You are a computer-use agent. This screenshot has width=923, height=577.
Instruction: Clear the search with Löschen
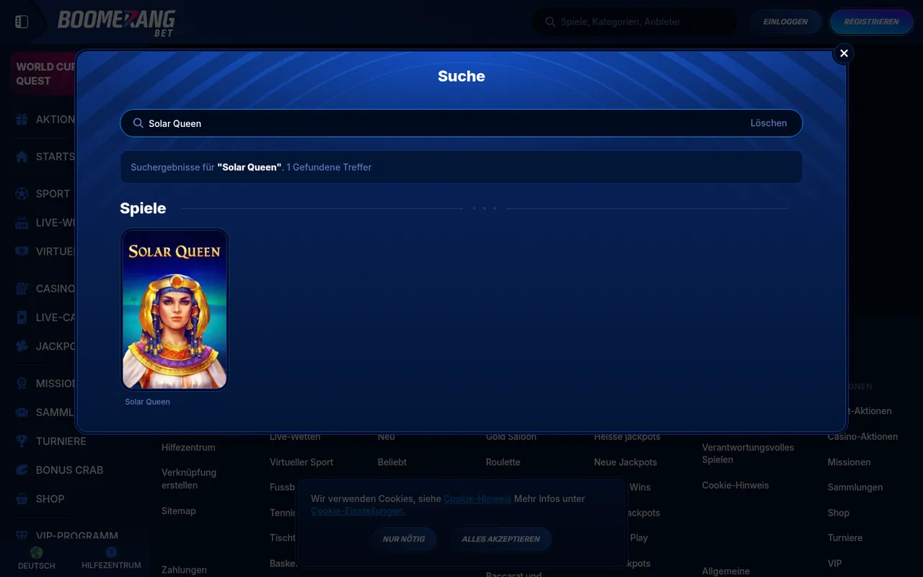[x=769, y=123]
